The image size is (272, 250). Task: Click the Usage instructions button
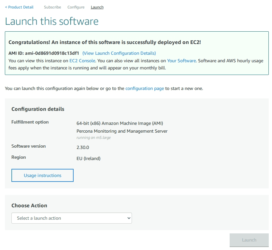tap(42, 175)
